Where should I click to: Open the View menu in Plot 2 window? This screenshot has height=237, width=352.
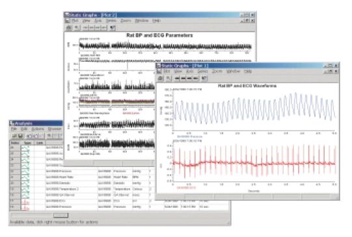coord(86,21)
